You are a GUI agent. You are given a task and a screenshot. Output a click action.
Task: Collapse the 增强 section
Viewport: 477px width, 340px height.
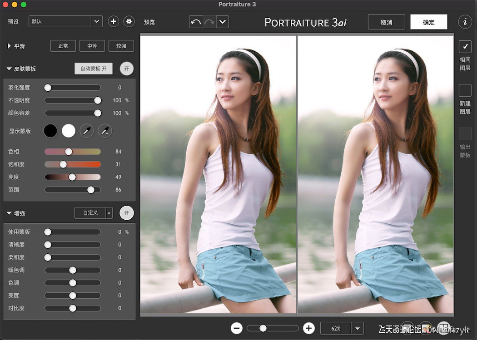[9, 213]
